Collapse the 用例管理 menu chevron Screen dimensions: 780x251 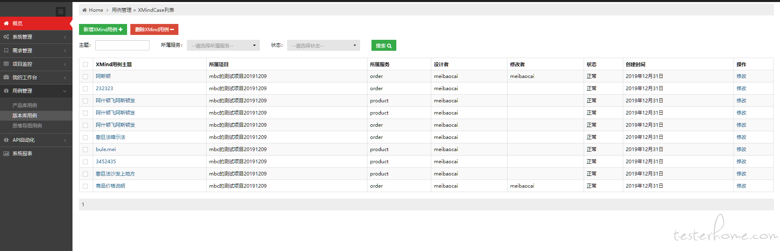click(65, 91)
